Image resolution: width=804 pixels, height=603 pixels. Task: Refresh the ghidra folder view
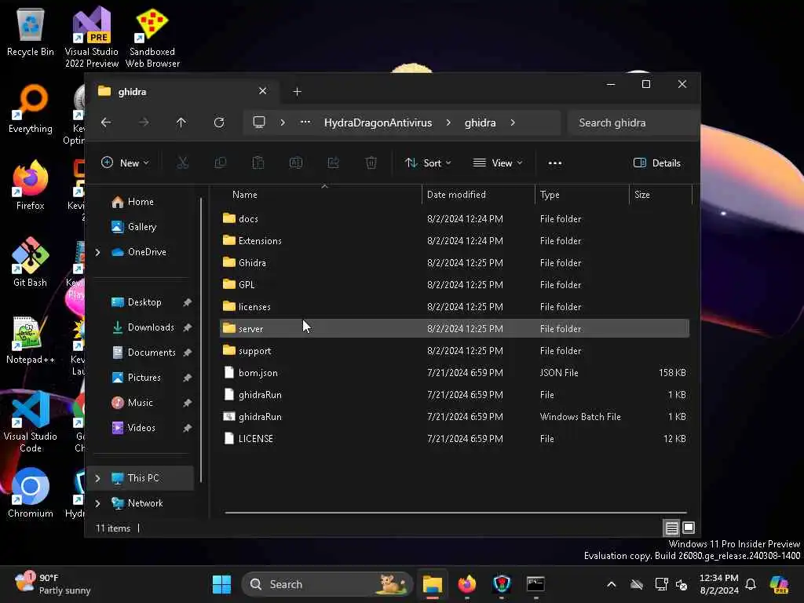[x=219, y=122]
